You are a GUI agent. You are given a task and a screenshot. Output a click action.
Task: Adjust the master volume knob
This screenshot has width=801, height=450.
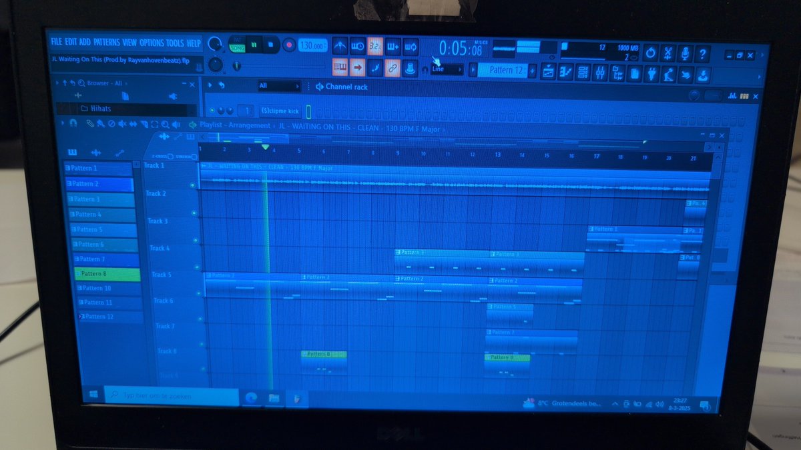[x=215, y=44]
